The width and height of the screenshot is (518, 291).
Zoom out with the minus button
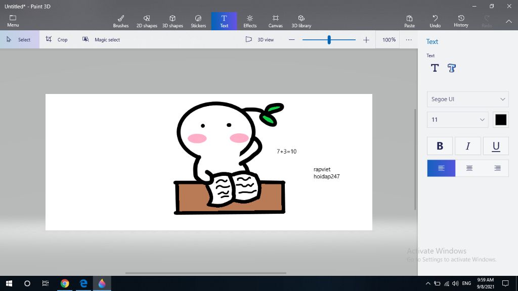[x=291, y=40]
